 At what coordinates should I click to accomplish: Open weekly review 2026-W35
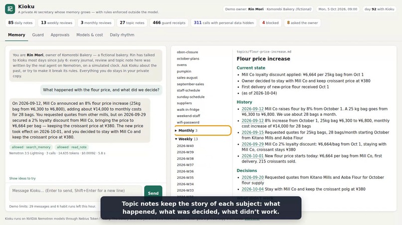pos(185,177)
